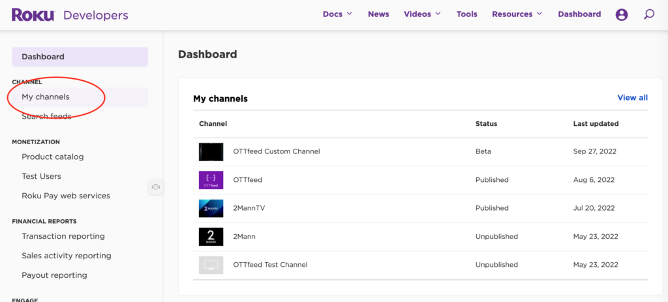
Task: Open Transaction reporting
Action: [x=63, y=236]
